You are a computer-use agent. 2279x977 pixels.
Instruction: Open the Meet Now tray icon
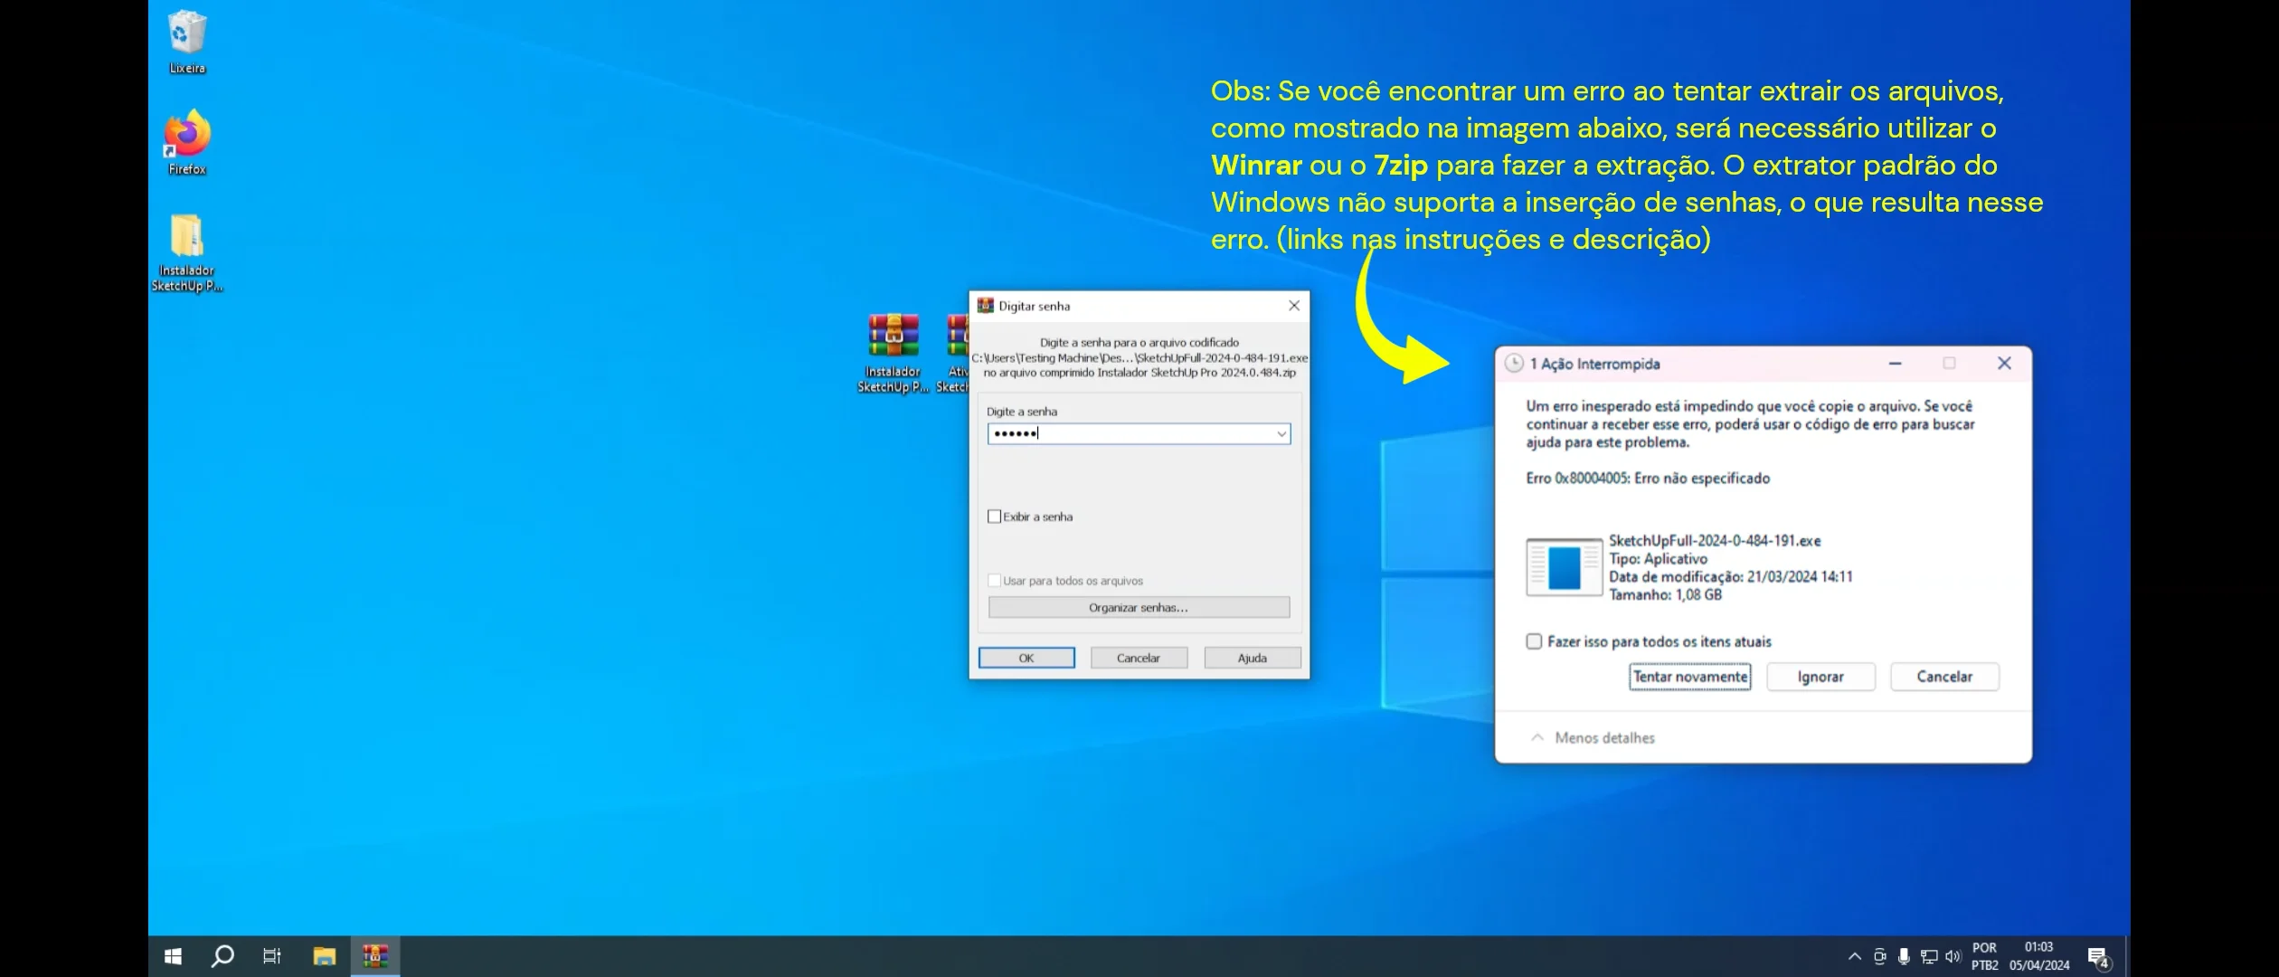tap(1879, 956)
